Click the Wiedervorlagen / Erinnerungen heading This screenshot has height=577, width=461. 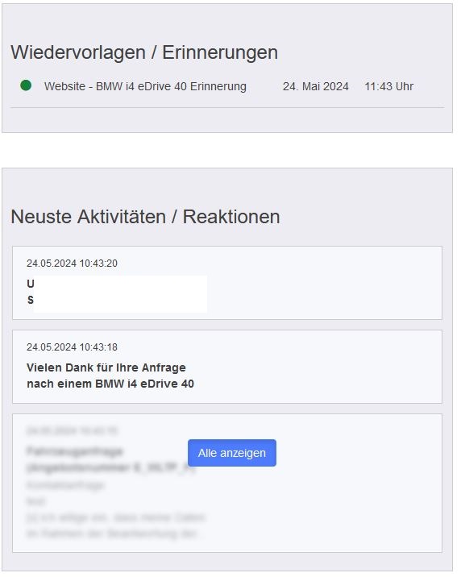pyautogui.click(x=144, y=52)
